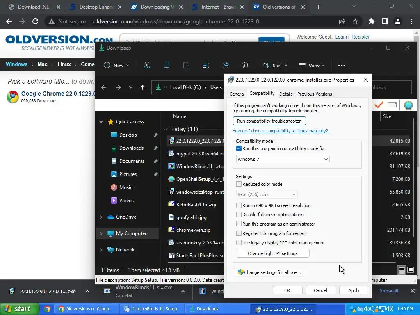Switch to large icons view in explorer status bar
The height and width of the screenshot is (315, 420).
pos(410,270)
